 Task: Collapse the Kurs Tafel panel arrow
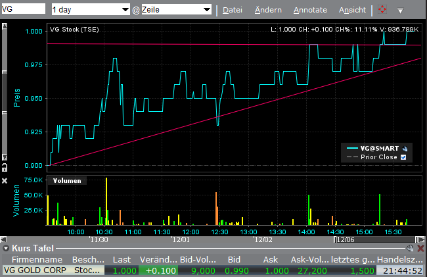5,248
